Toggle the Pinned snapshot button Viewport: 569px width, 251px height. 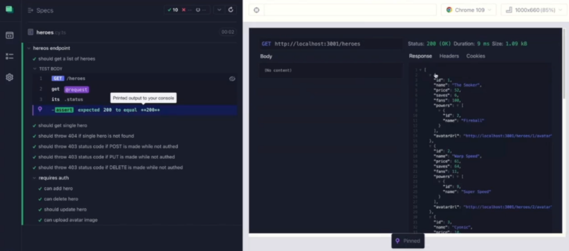point(408,241)
